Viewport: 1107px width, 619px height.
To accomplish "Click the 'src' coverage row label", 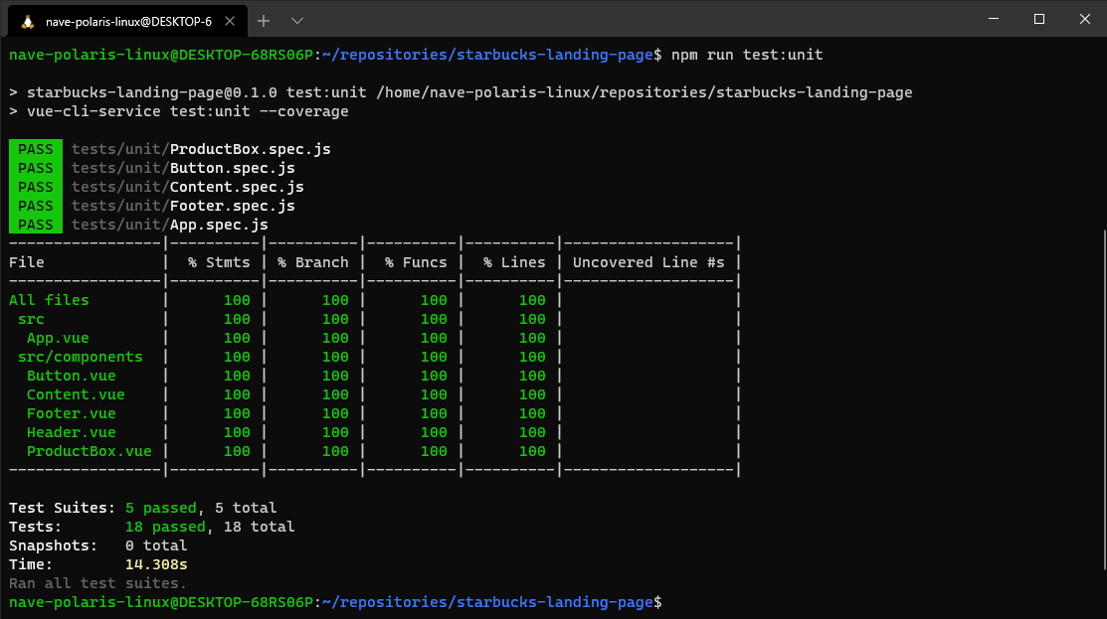I will (31, 319).
